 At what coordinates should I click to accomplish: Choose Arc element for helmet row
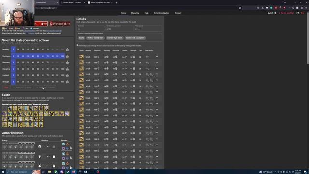[x=63, y=144]
